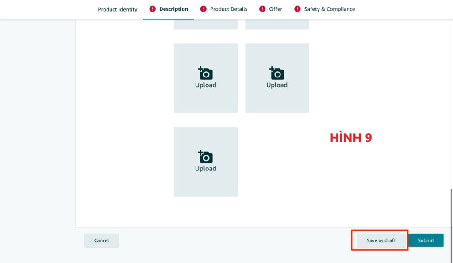The height and width of the screenshot is (263, 453).
Task: Click the red error icon beside Safety & Compliance
Action: [297, 9]
